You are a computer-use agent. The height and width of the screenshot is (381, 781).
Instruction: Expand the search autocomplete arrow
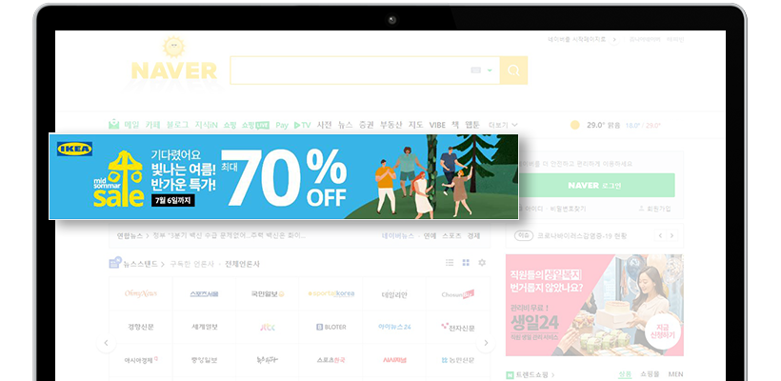coord(490,70)
